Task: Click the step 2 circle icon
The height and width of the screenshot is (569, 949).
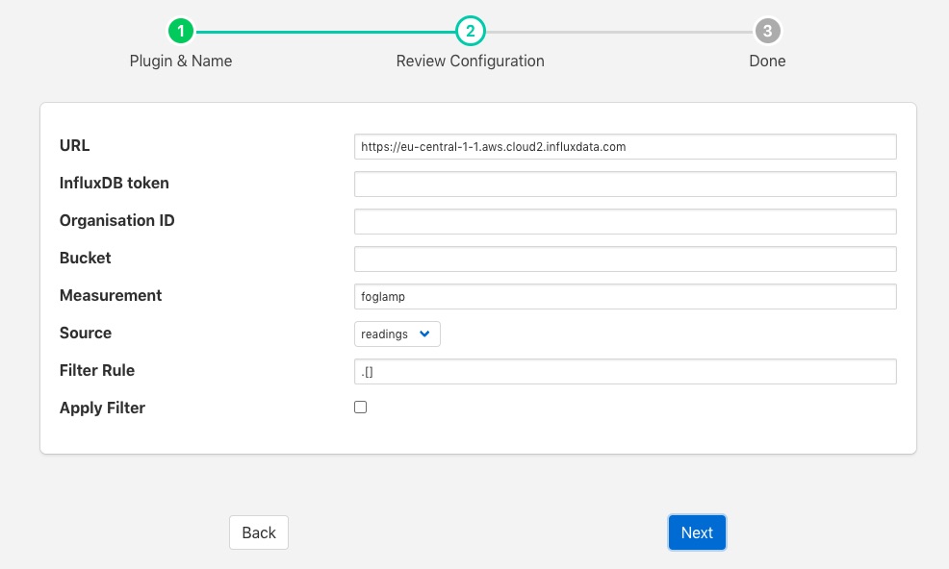Action: 471,31
